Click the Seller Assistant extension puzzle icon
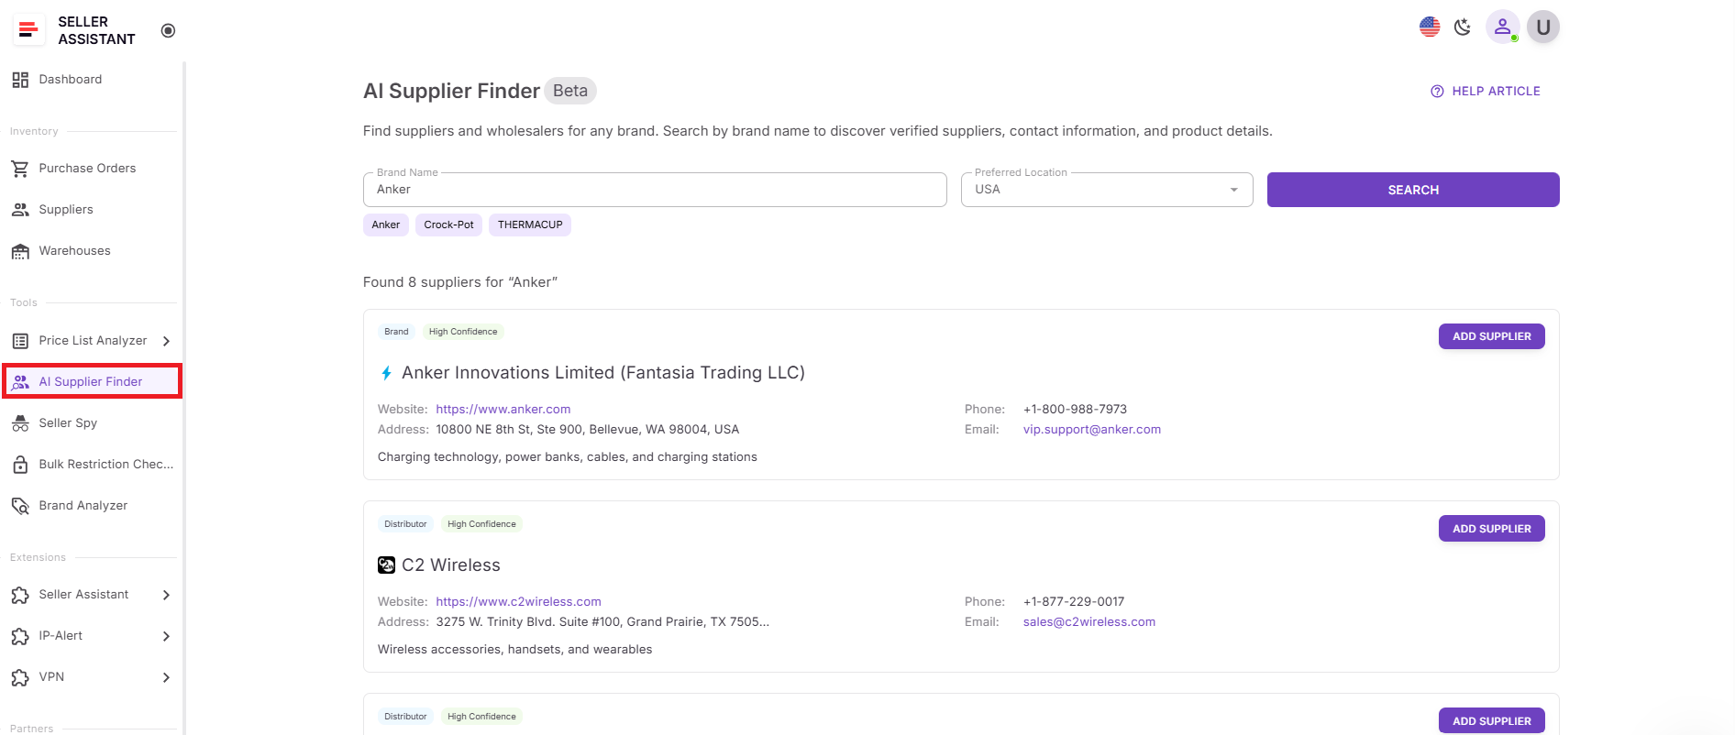The height and width of the screenshot is (735, 1735). click(20, 595)
